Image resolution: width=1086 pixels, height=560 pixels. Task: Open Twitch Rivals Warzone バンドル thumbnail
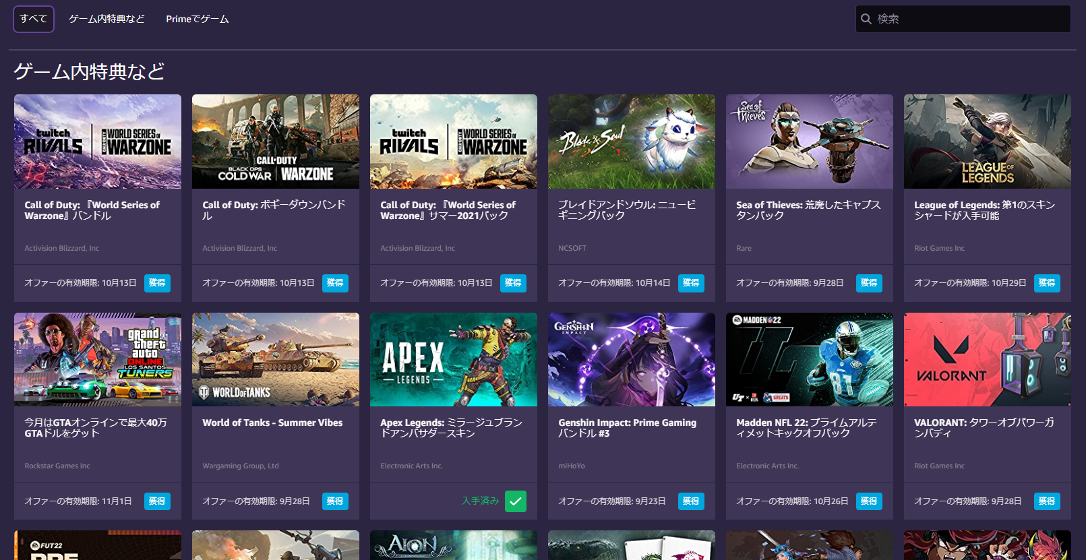pos(98,142)
